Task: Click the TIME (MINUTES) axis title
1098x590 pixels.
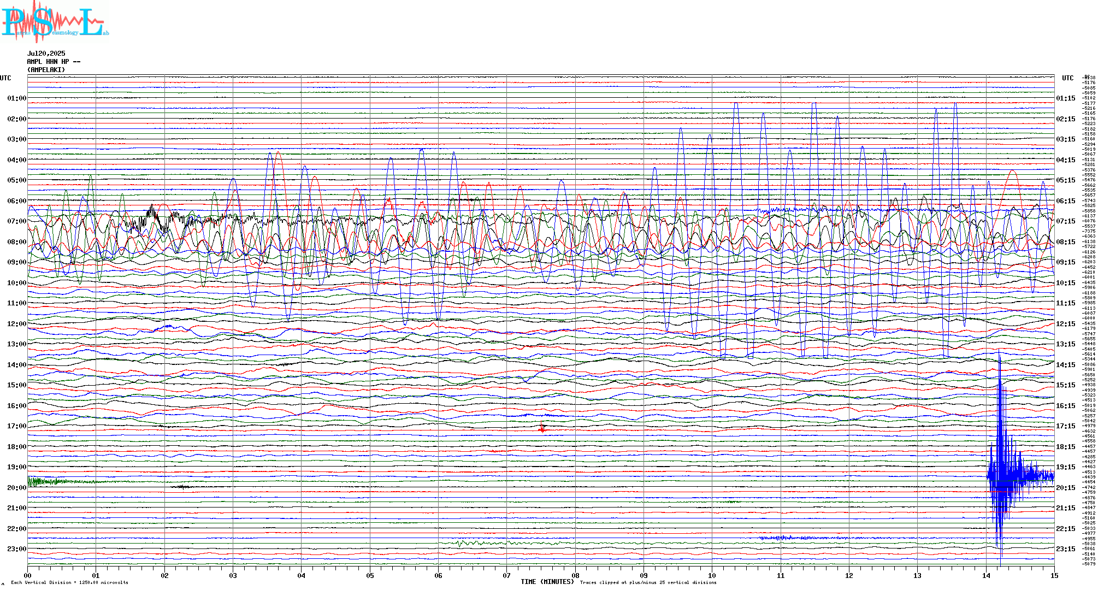Action: tap(547, 582)
